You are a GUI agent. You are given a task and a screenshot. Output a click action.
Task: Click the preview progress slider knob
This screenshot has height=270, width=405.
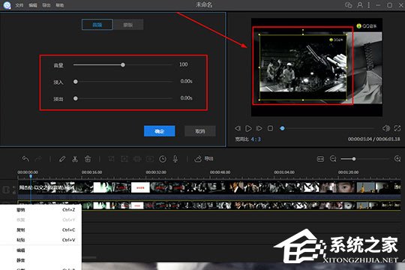[282, 128]
